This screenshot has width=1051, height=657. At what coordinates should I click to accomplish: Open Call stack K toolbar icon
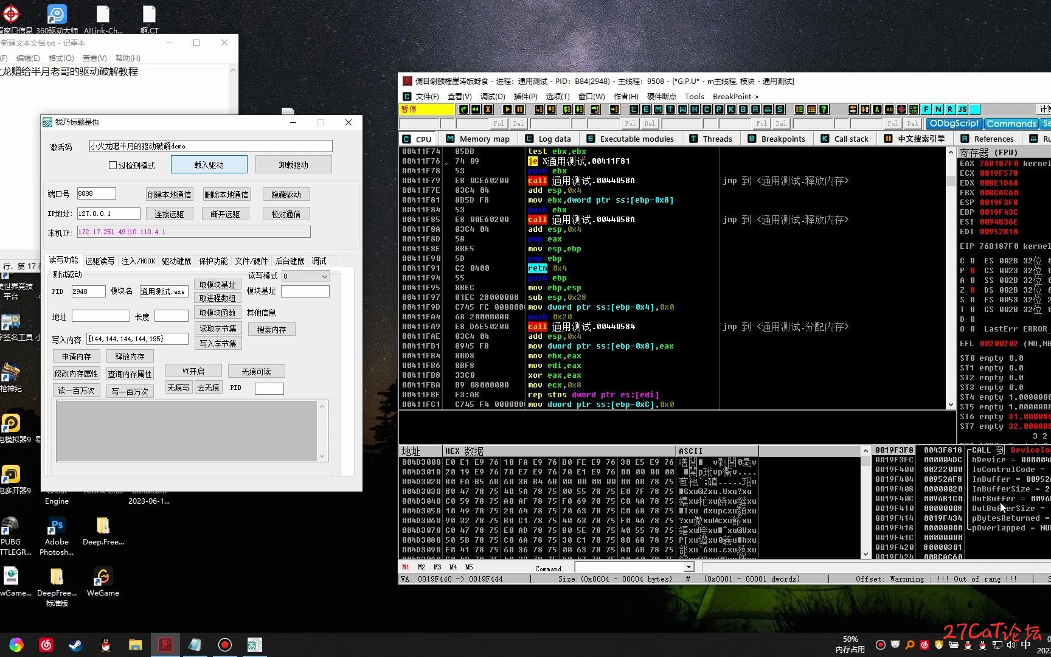[x=731, y=109]
